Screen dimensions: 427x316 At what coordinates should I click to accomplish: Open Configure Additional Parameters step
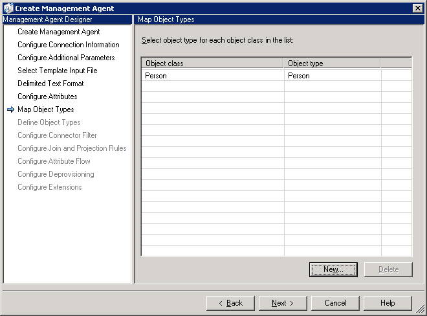pyautogui.click(x=66, y=58)
